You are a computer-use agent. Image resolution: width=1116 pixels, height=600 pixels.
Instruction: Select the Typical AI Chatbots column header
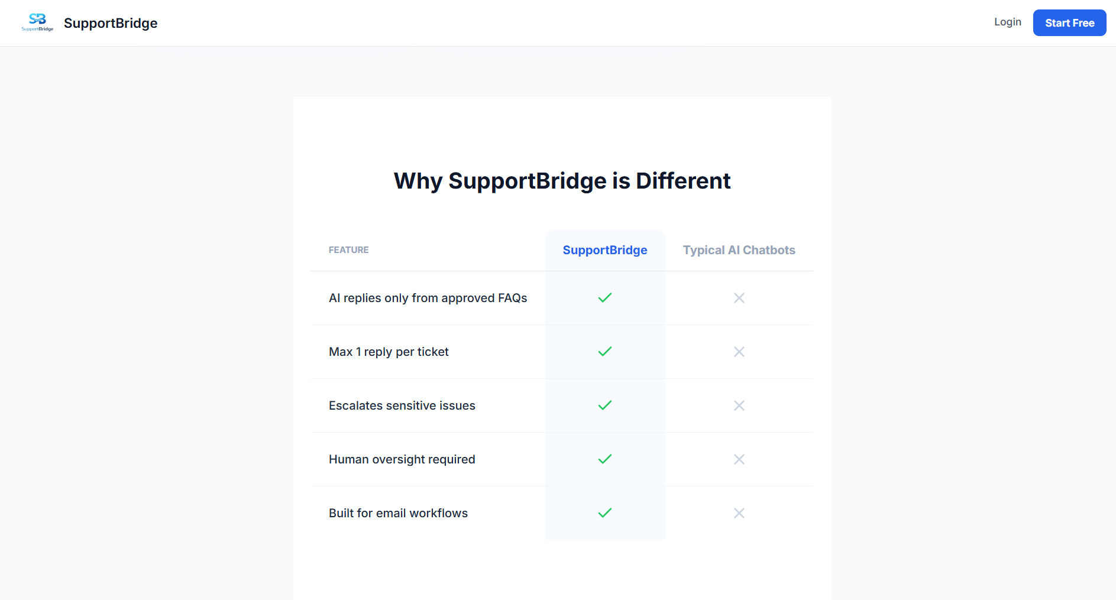tap(739, 250)
